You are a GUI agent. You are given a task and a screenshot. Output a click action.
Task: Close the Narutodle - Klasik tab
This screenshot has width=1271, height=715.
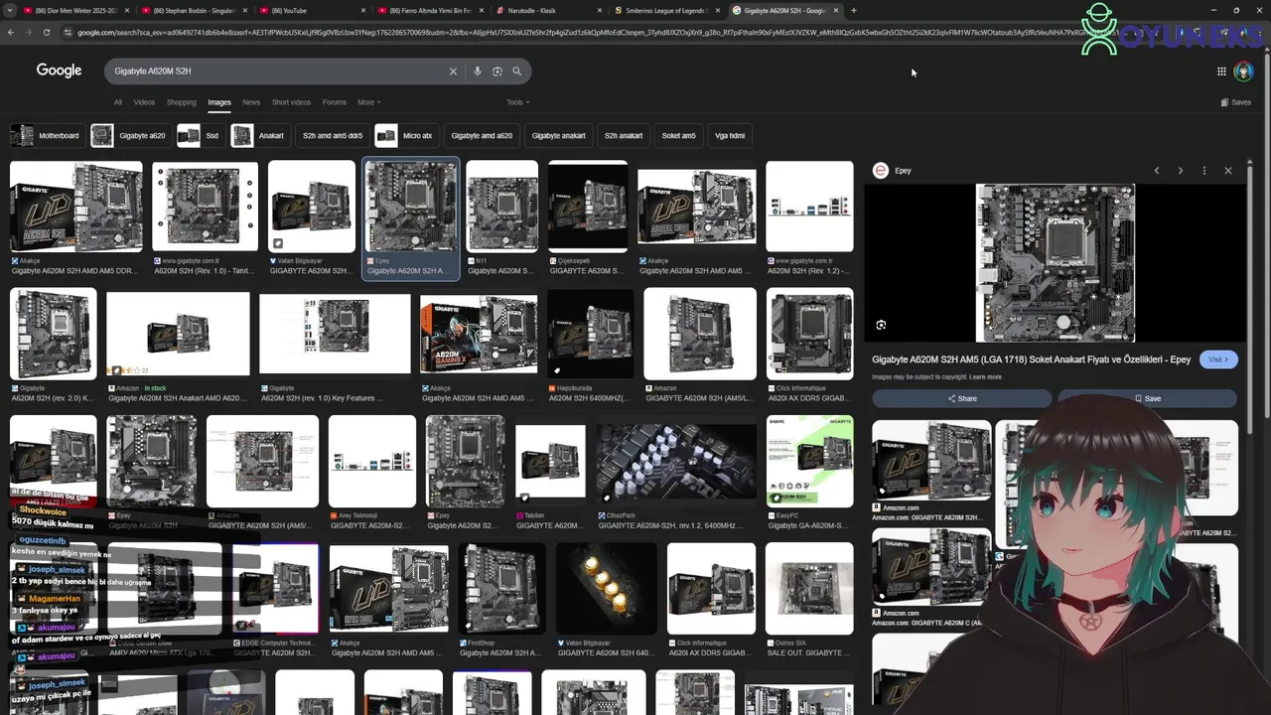pyautogui.click(x=600, y=11)
